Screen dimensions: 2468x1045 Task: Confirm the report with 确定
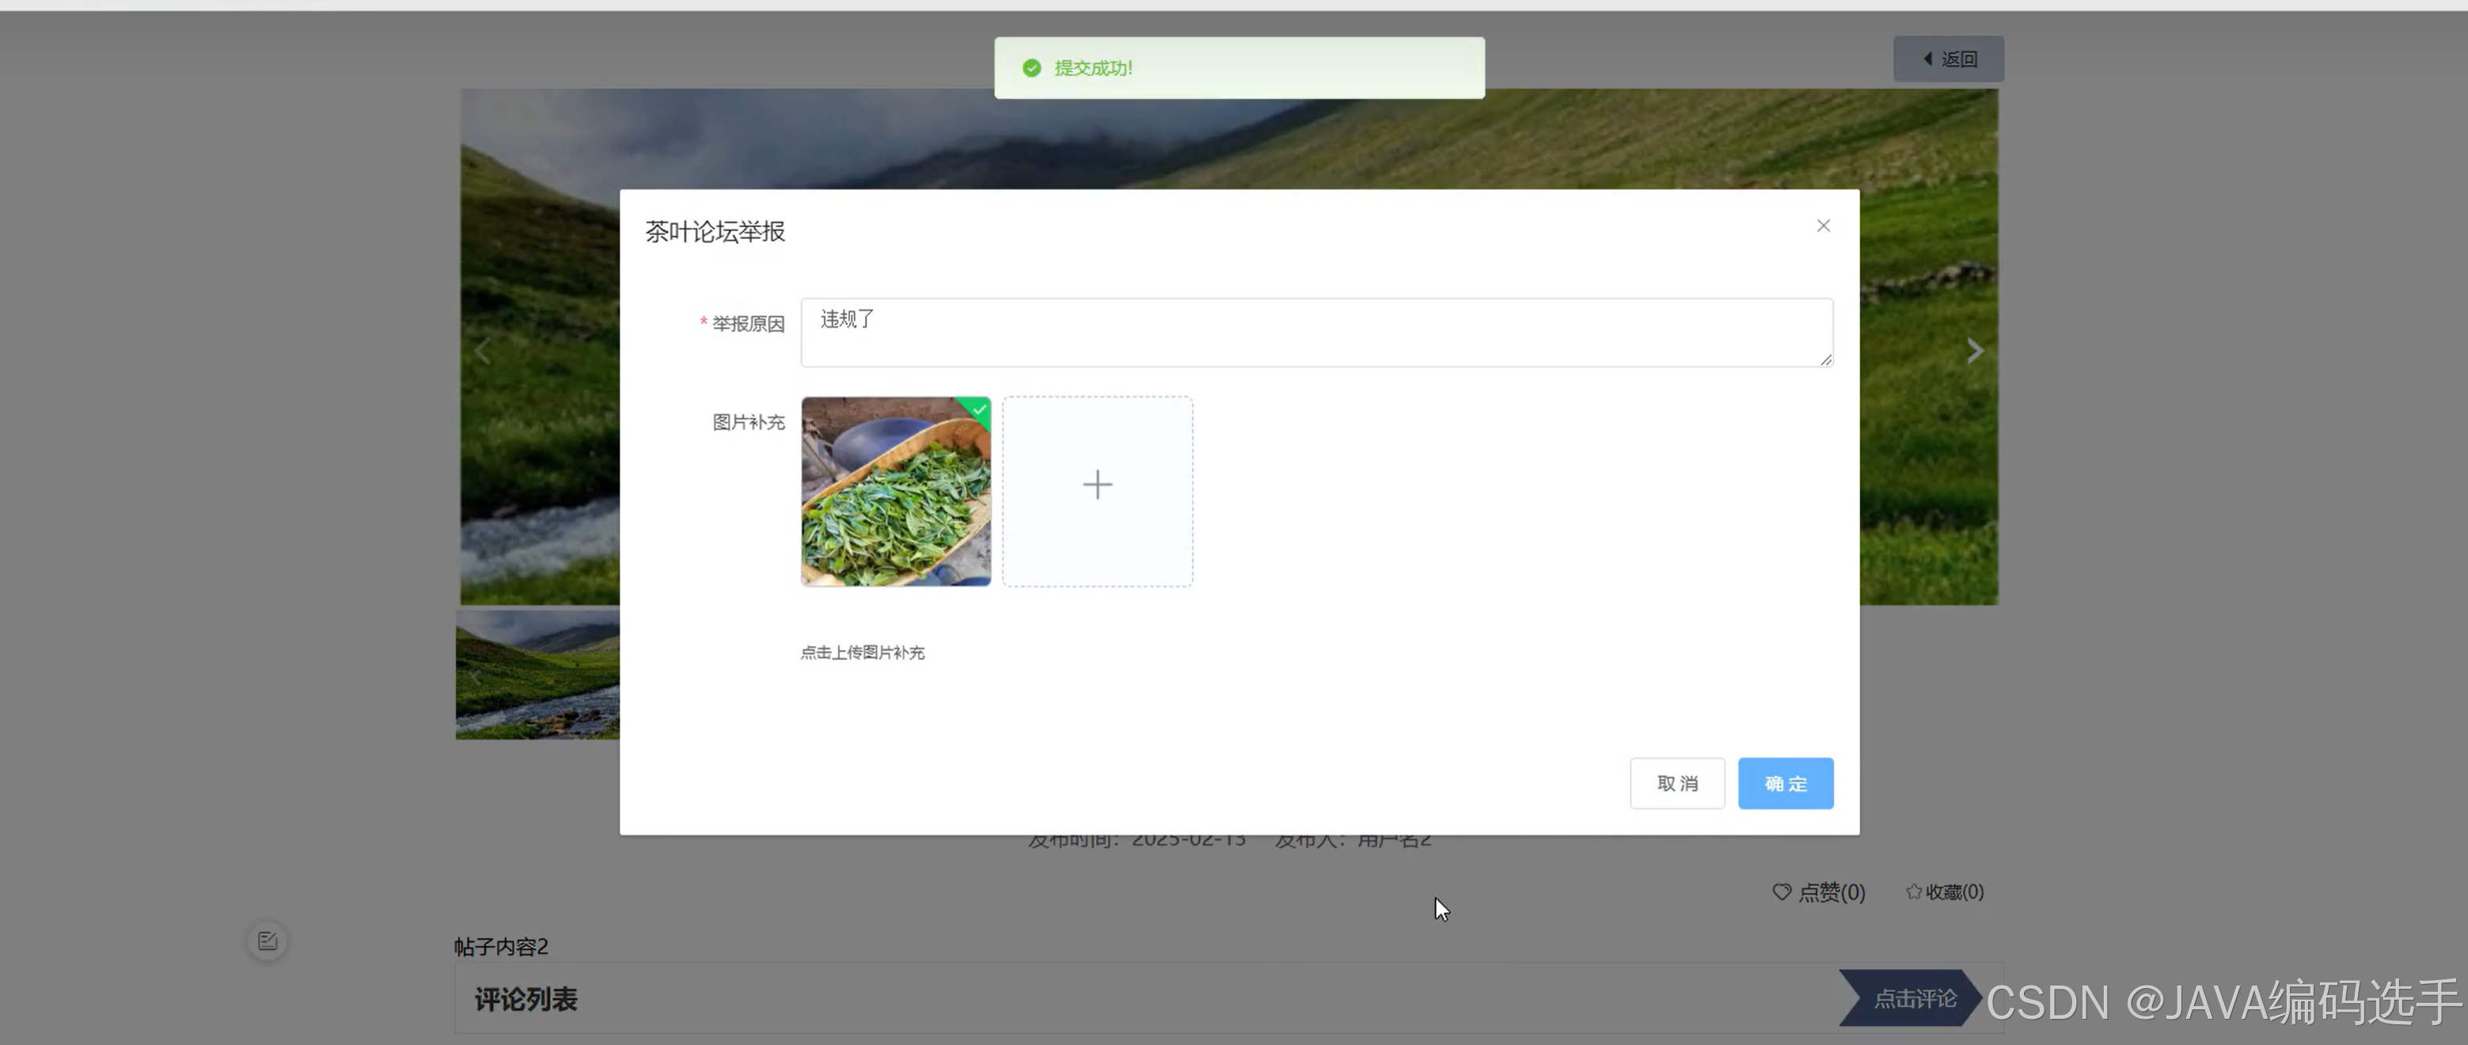pos(1785,784)
